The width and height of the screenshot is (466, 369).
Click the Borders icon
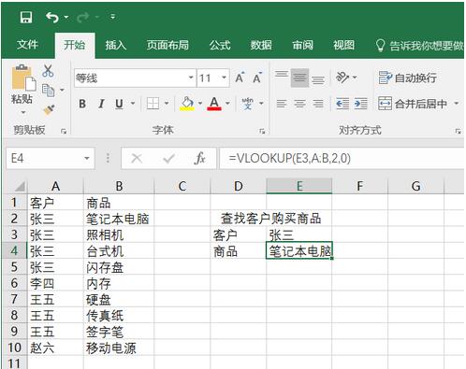153,104
